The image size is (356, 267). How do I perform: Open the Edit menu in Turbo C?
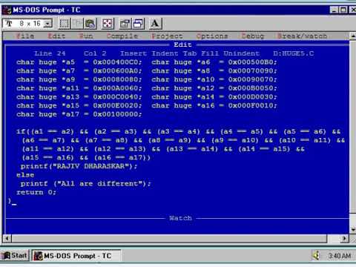tap(56, 36)
